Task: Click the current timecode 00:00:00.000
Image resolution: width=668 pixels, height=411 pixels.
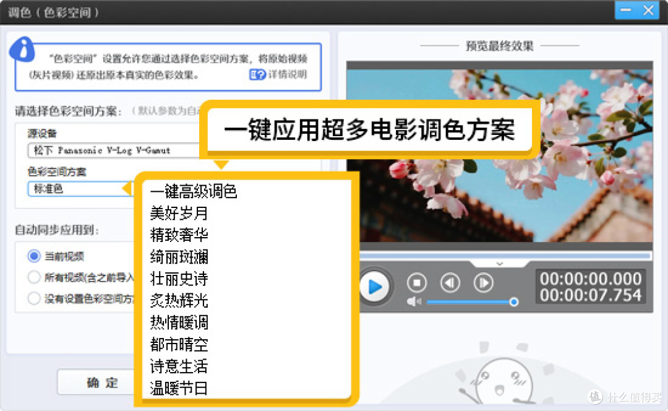Action: coord(591,279)
